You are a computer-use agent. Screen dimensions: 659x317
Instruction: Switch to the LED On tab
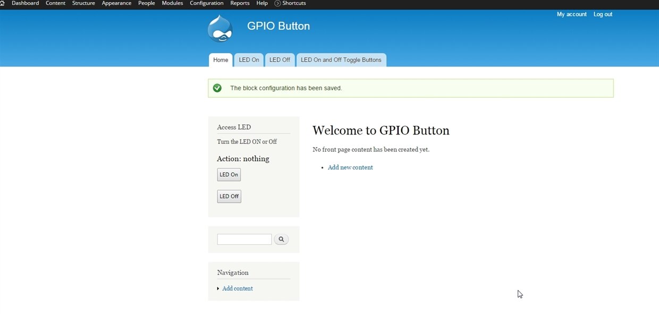tap(249, 60)
